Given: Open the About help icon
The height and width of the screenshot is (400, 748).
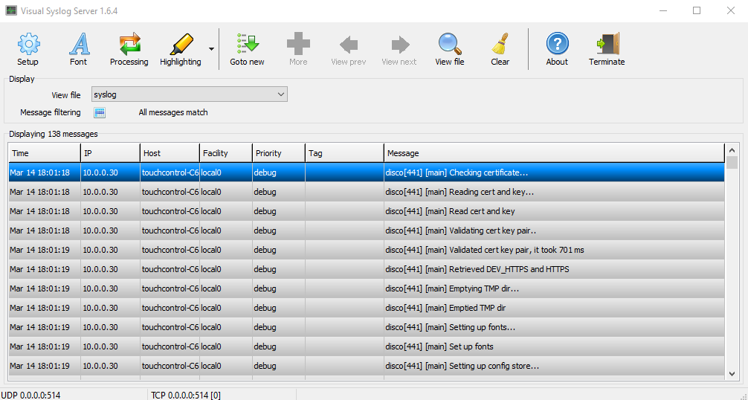Looking at the screenshot, I should click(557, 45).
